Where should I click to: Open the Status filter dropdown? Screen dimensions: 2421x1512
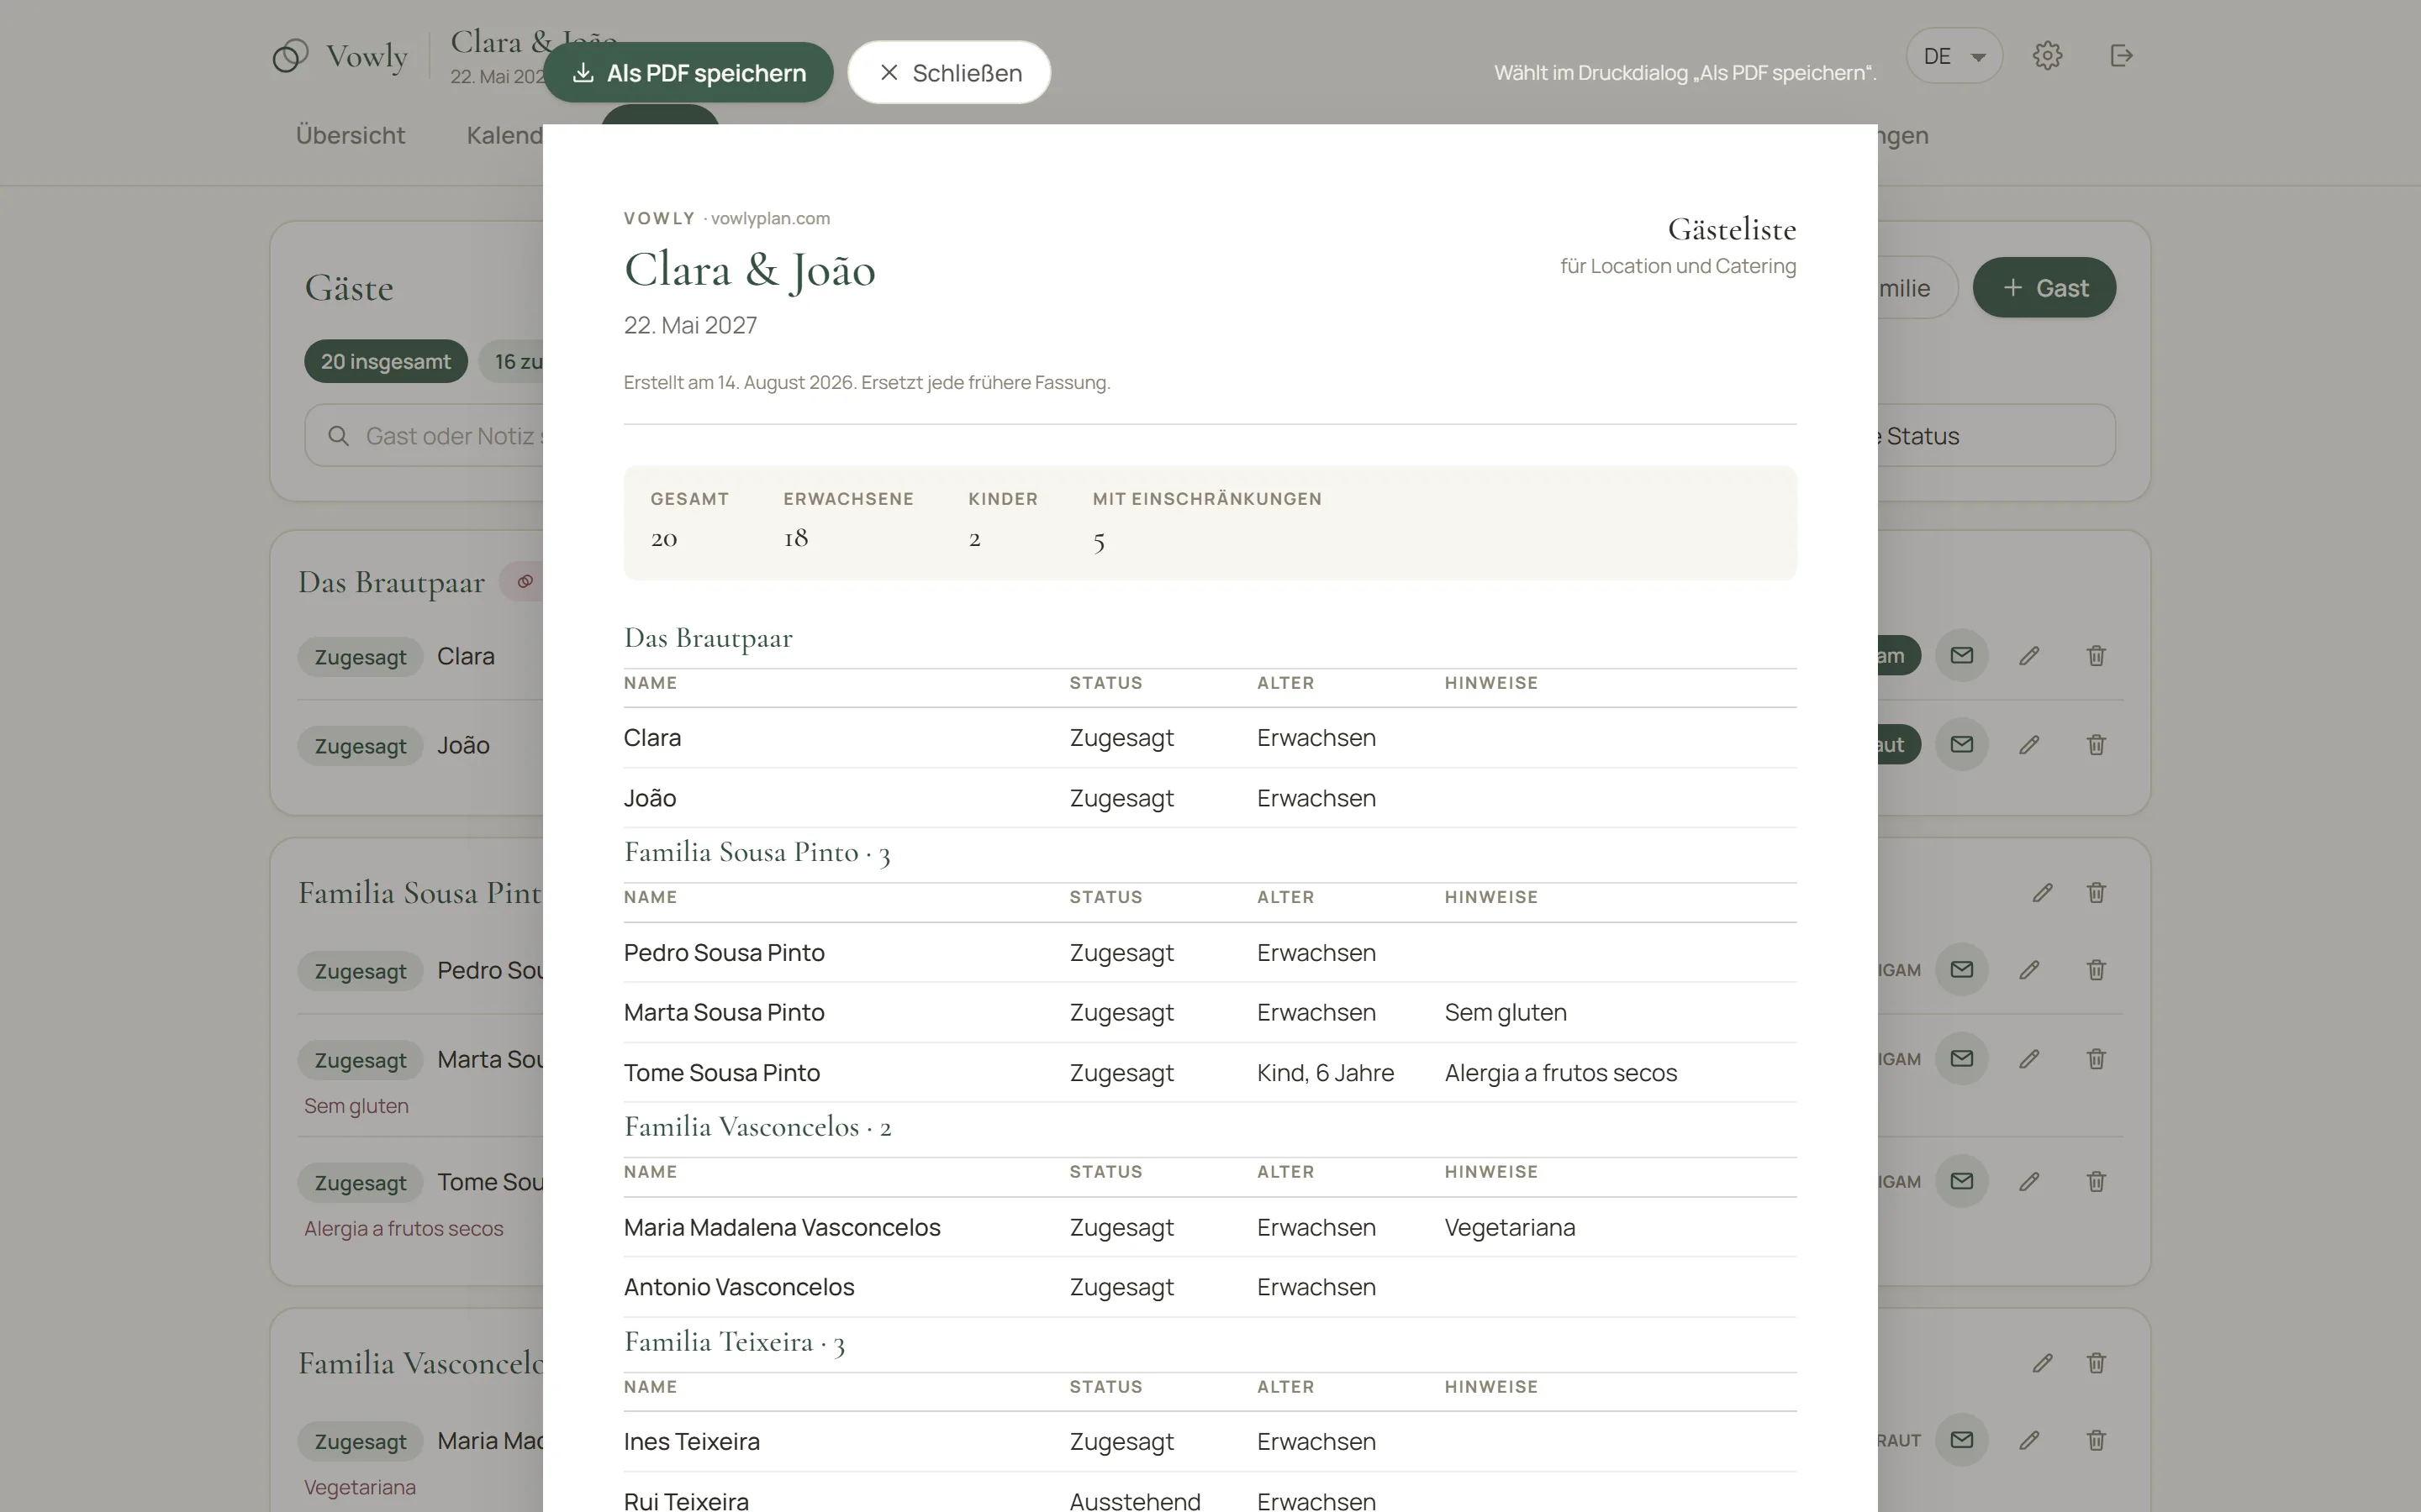point(1996,436)
